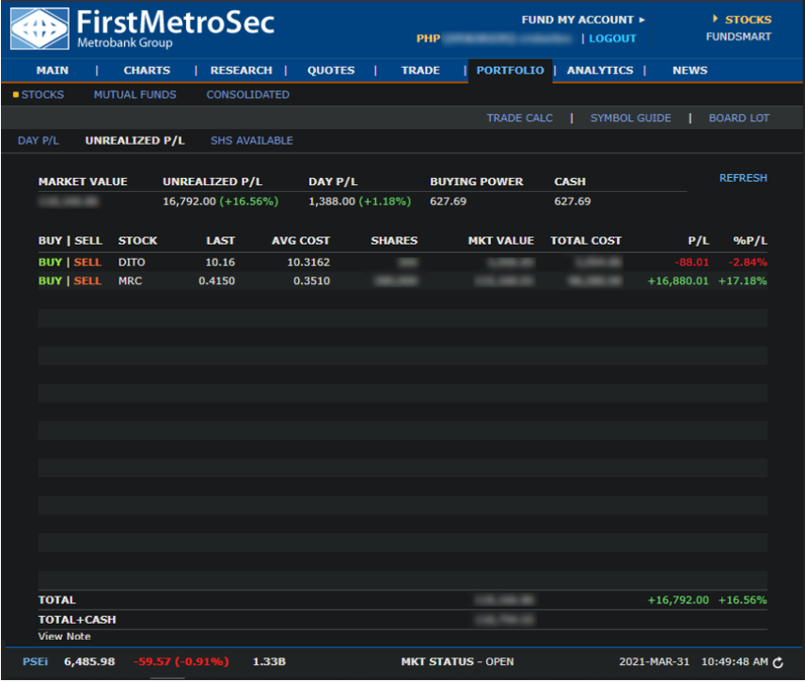Screen dimensions: 805x682
Task: Click the SHARES column header
Action: tap(394, 241)
